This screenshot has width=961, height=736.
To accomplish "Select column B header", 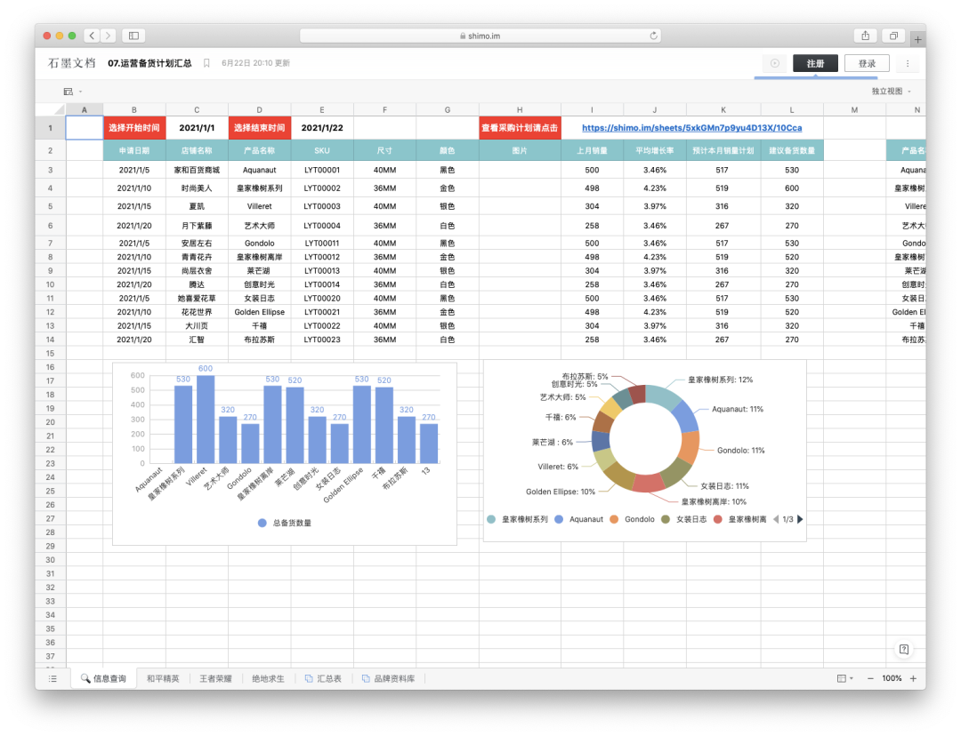I will (x=134, y=110).
